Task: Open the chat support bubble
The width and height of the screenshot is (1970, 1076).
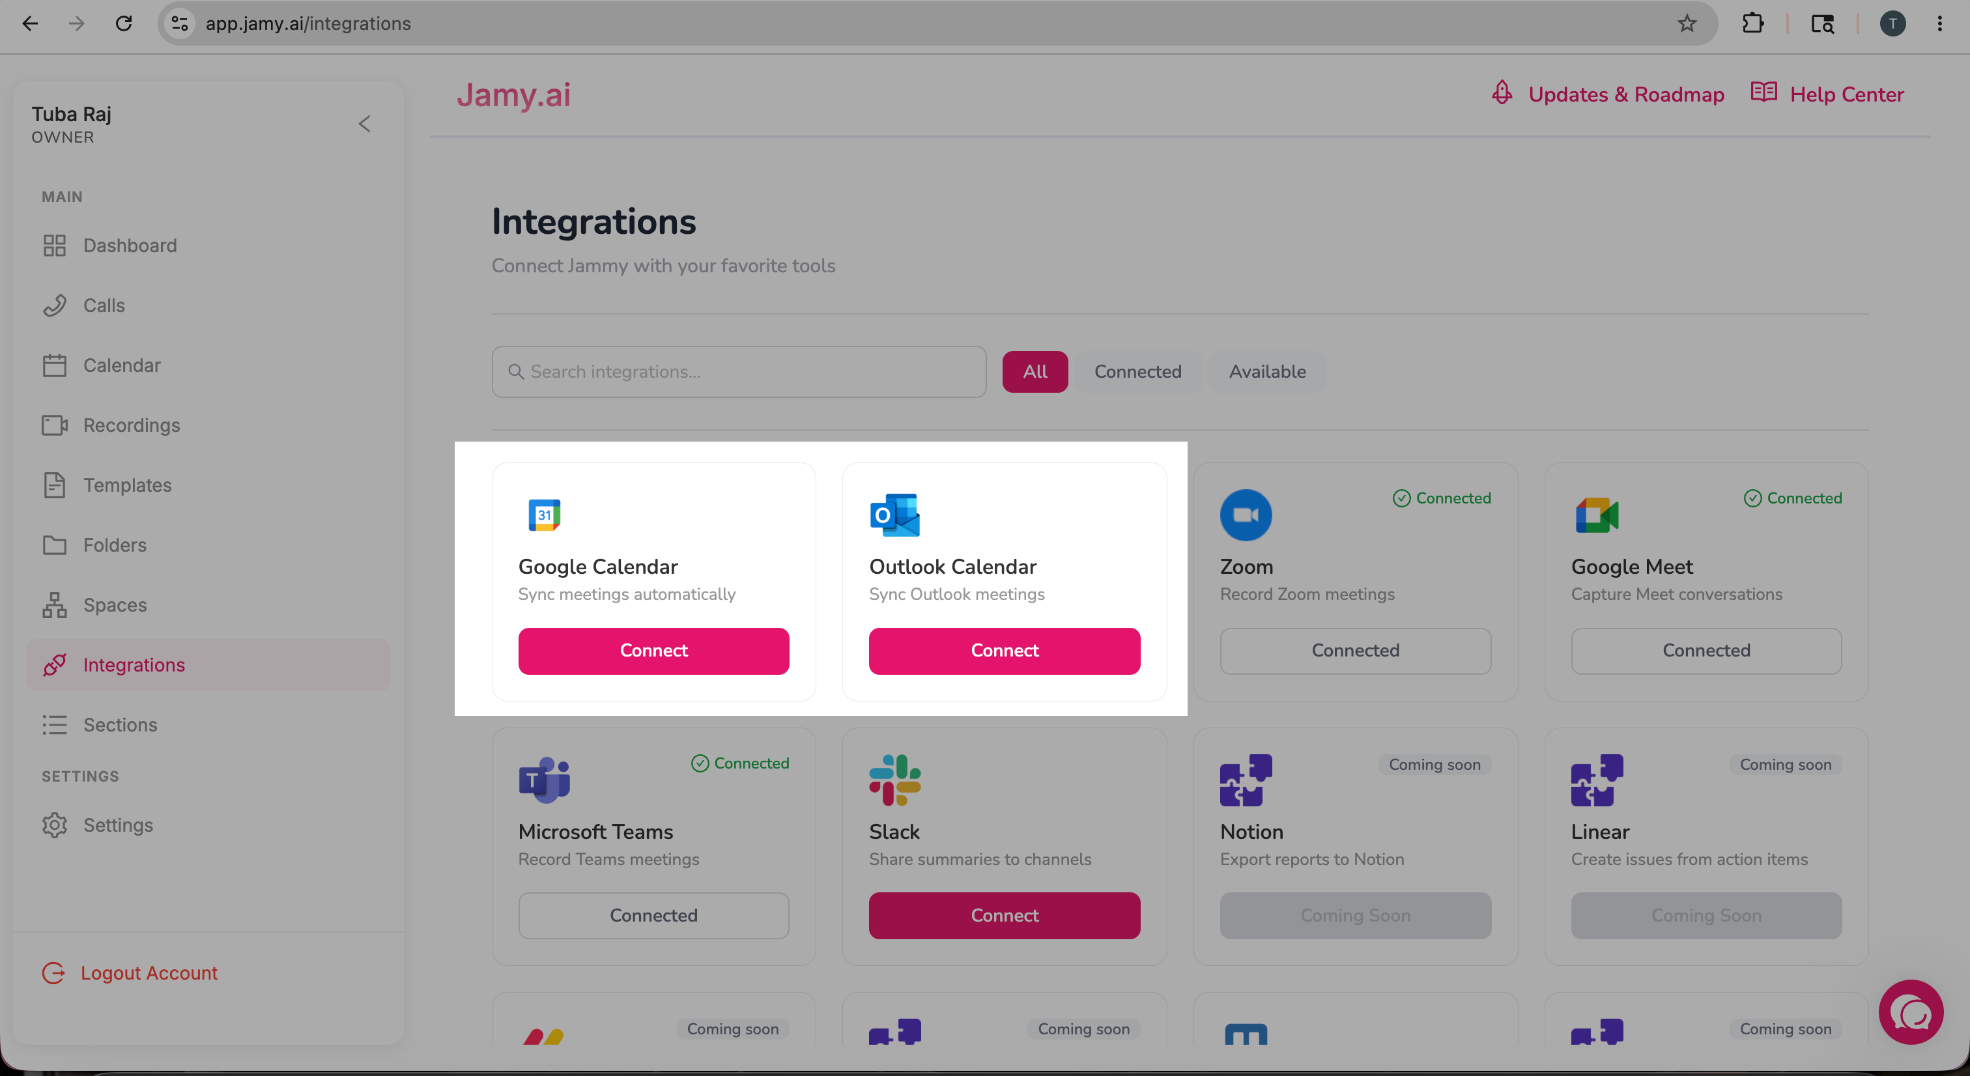Action: (x=1910, y=1012)
